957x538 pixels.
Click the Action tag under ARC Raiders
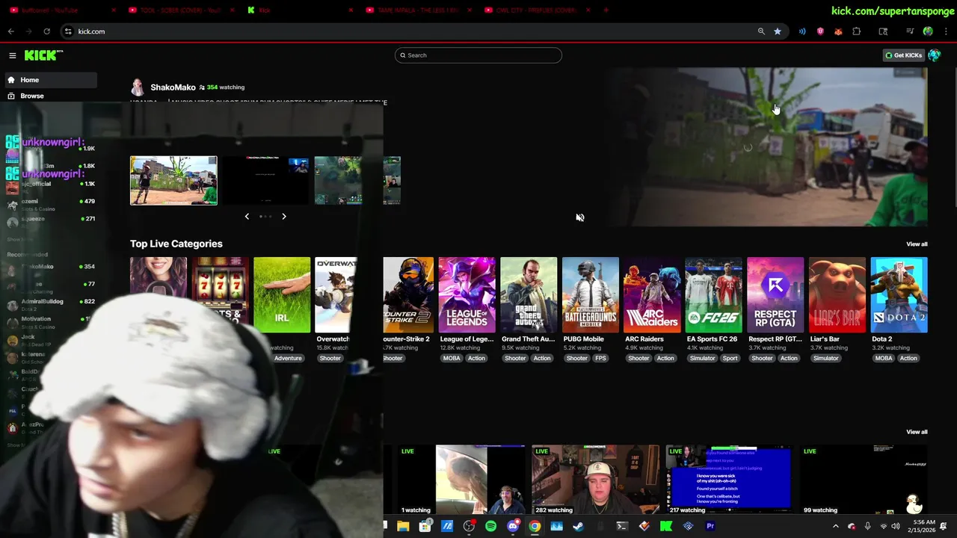[x=665, y=358]
